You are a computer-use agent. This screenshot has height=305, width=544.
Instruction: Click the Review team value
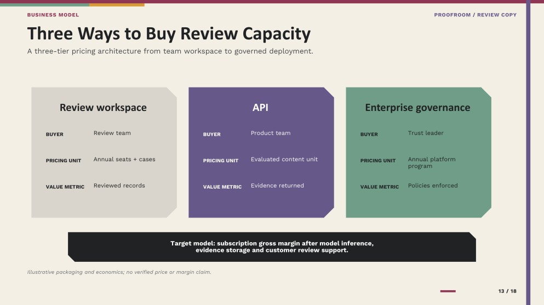click(112, 133)
